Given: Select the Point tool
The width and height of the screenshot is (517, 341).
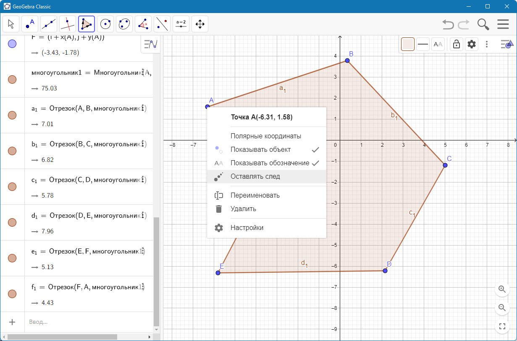Looking at the screenshot, I should [x=30, y=24].
